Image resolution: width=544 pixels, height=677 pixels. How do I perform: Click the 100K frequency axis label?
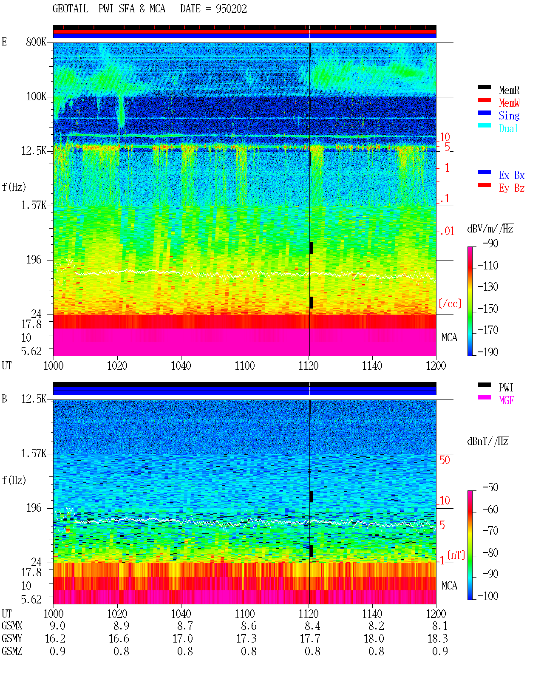36,96
